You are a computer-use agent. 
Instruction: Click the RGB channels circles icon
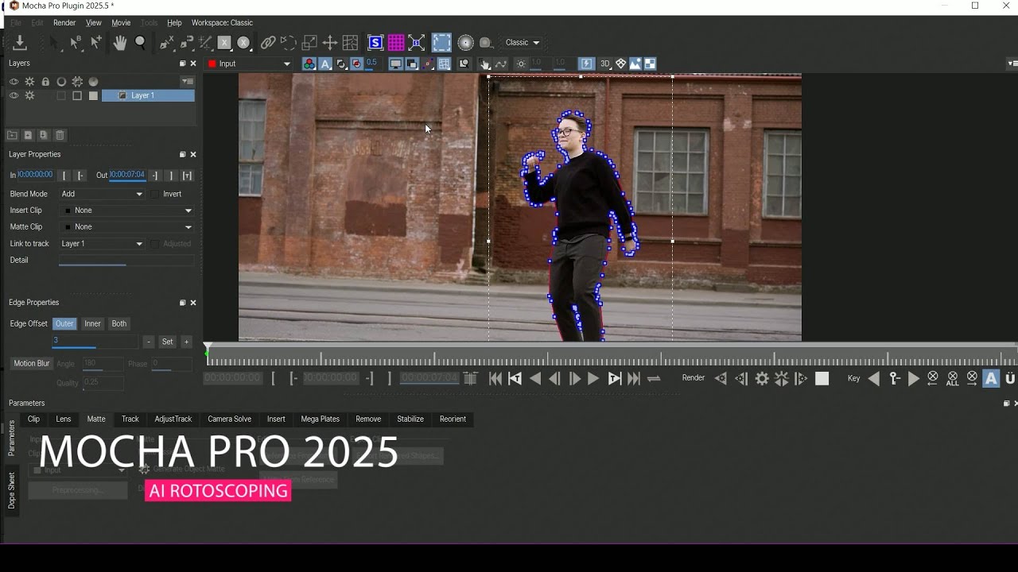point(309,64)
